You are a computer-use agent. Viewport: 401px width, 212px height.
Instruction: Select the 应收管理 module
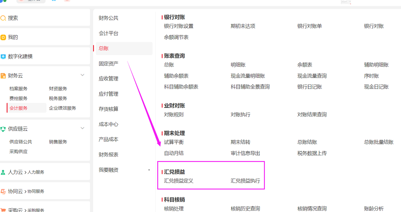pyautogui.click(x=108, y=79)
